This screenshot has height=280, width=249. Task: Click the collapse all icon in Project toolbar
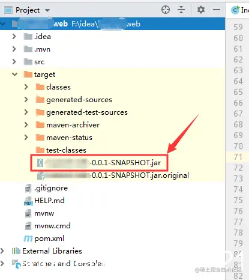click(x=181, y=10)
